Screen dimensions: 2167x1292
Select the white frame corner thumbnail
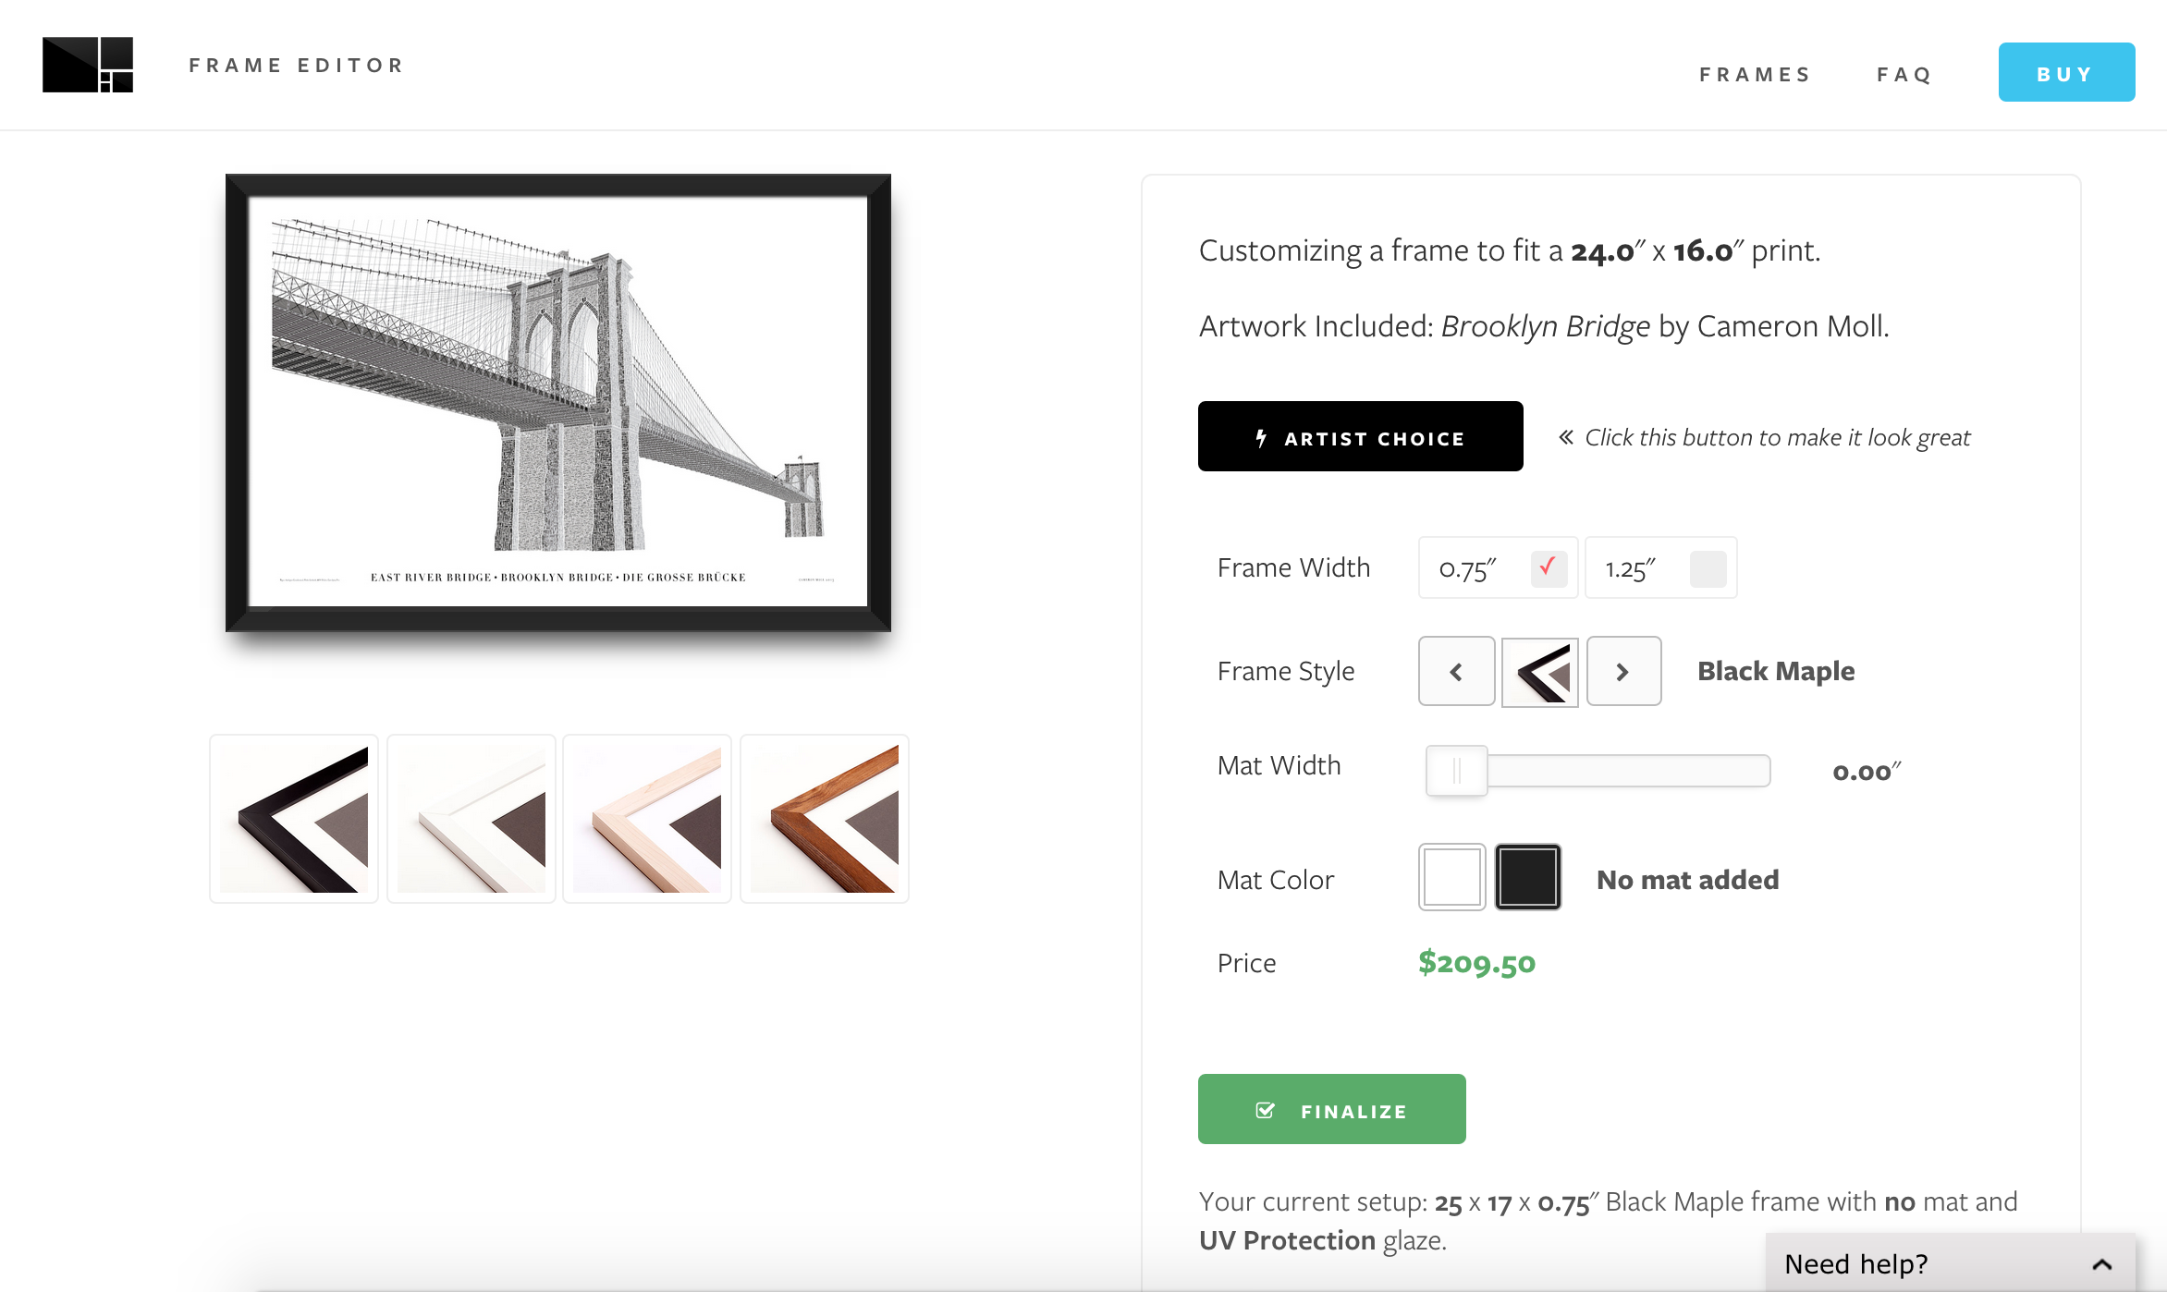click(x=471, y=819)
